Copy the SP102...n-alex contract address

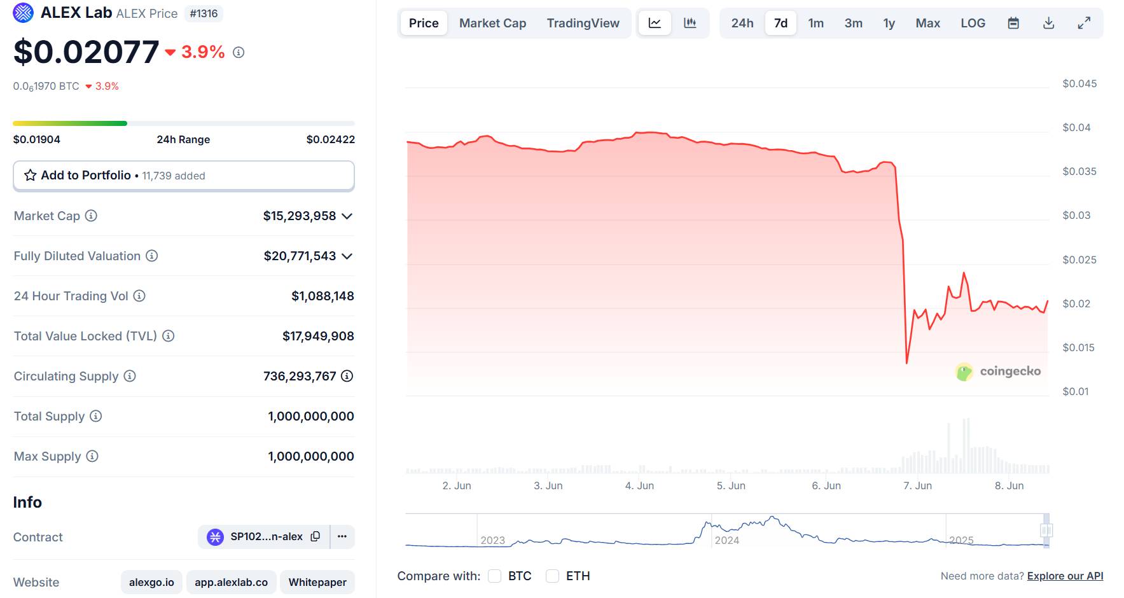click(x=316, y=536)
